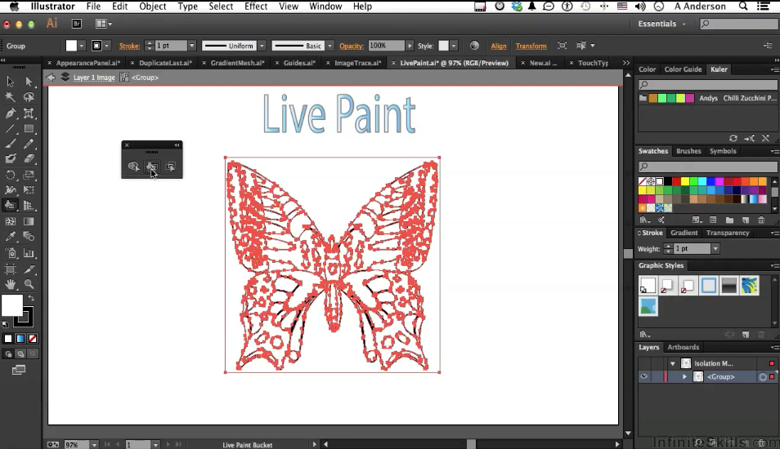Reset to default fill and stroke
The image size is (780, 449).
(6, 324)
